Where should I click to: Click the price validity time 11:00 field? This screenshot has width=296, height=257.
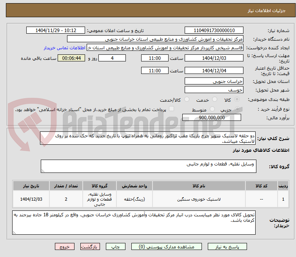point(155,71)
